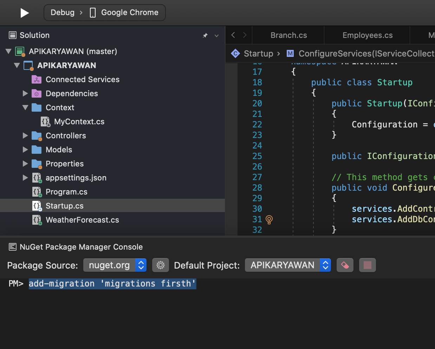Click the Dependencies folder icon
Screen dimensions: 435x349
[x=37, y=93]
